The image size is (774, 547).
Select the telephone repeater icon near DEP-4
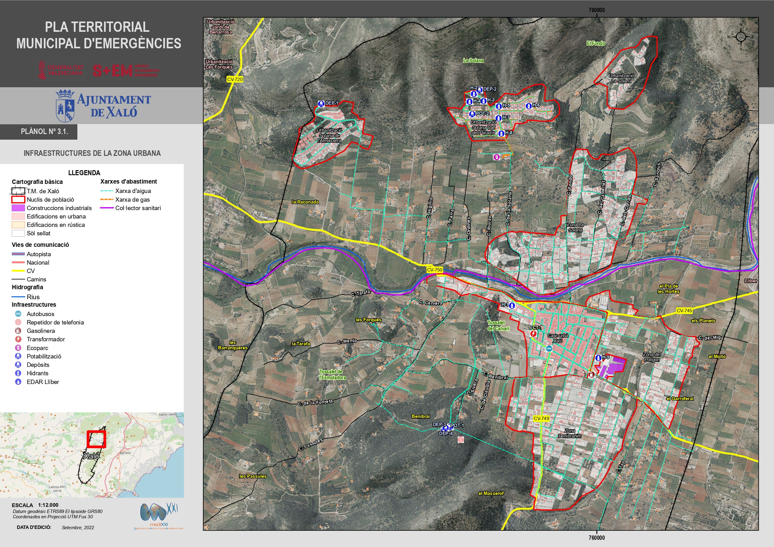[x=461, y=439]
